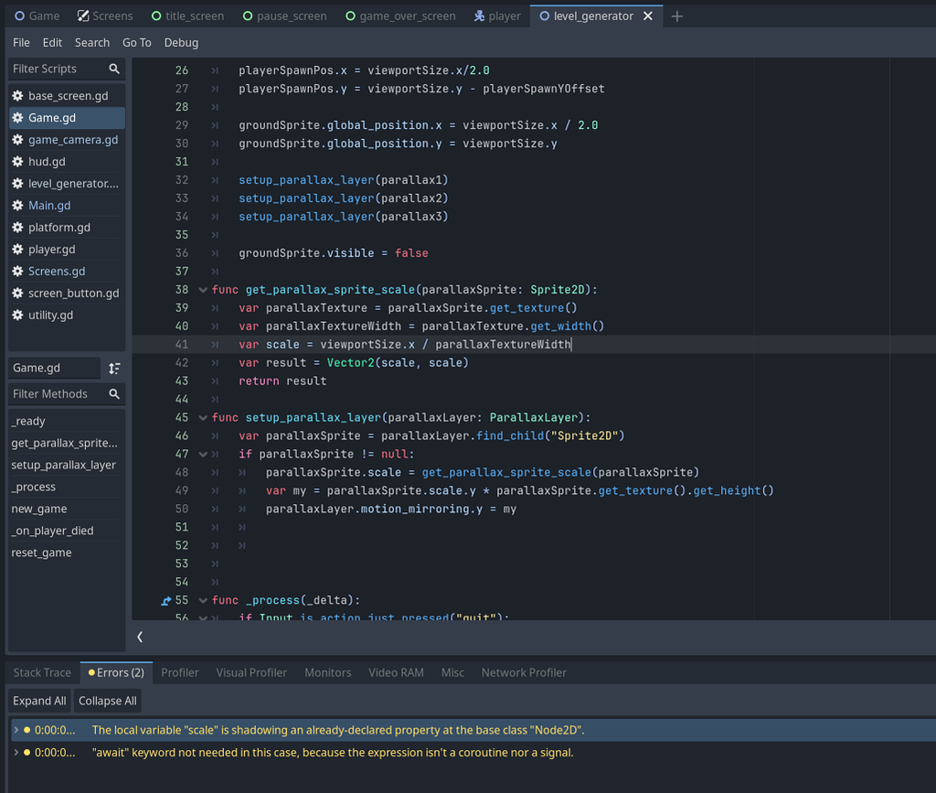Click the Filter Scripts search magnifier icon
936x793 pixels.
[114, 69]
